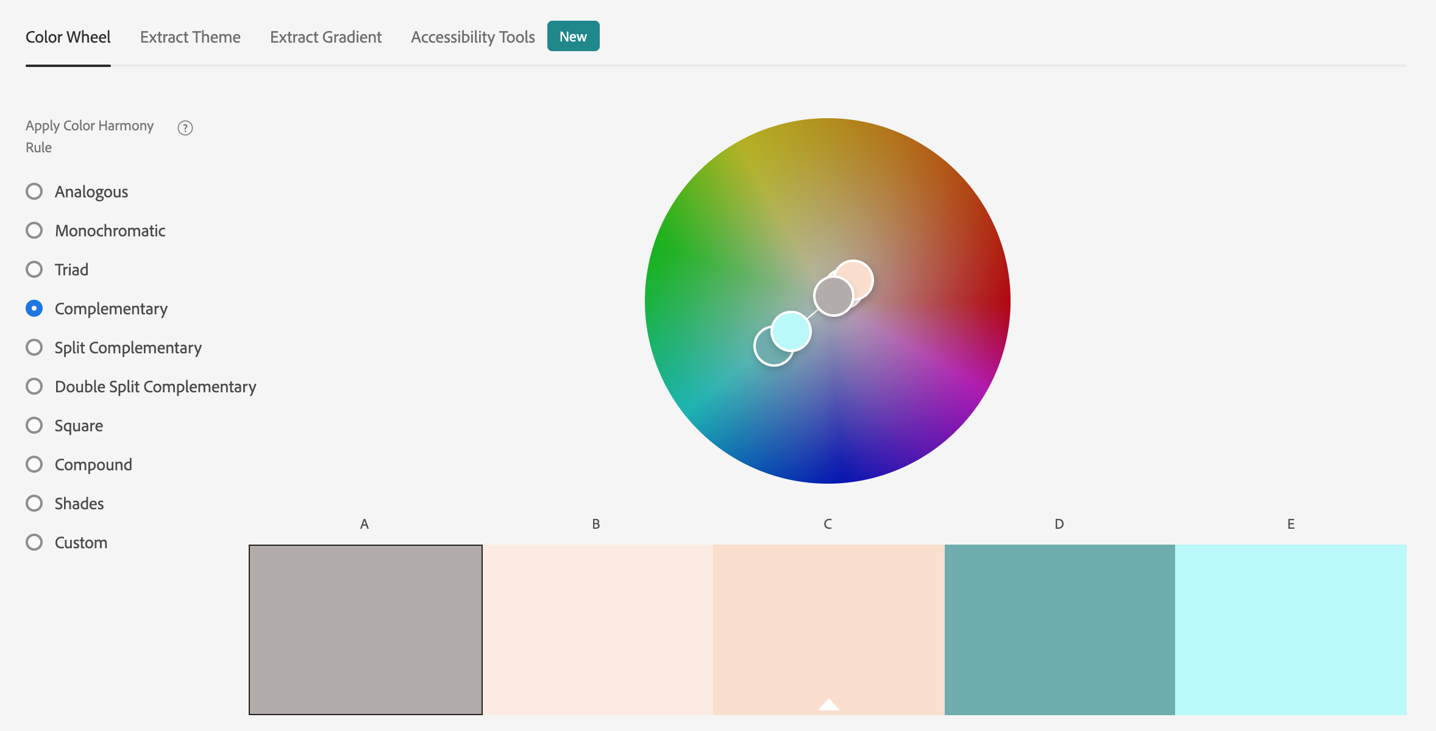The width and height of the screenshot is (1436, 731).
Task: Select the Split Complementary rule
Action: 34,347
